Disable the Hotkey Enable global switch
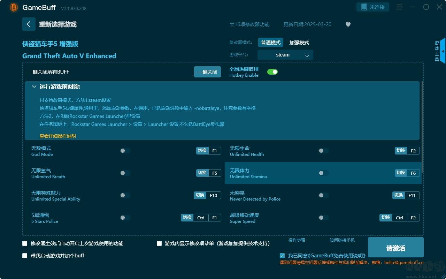The width and height of the screenshot is (446, 279). coord(272,71)
